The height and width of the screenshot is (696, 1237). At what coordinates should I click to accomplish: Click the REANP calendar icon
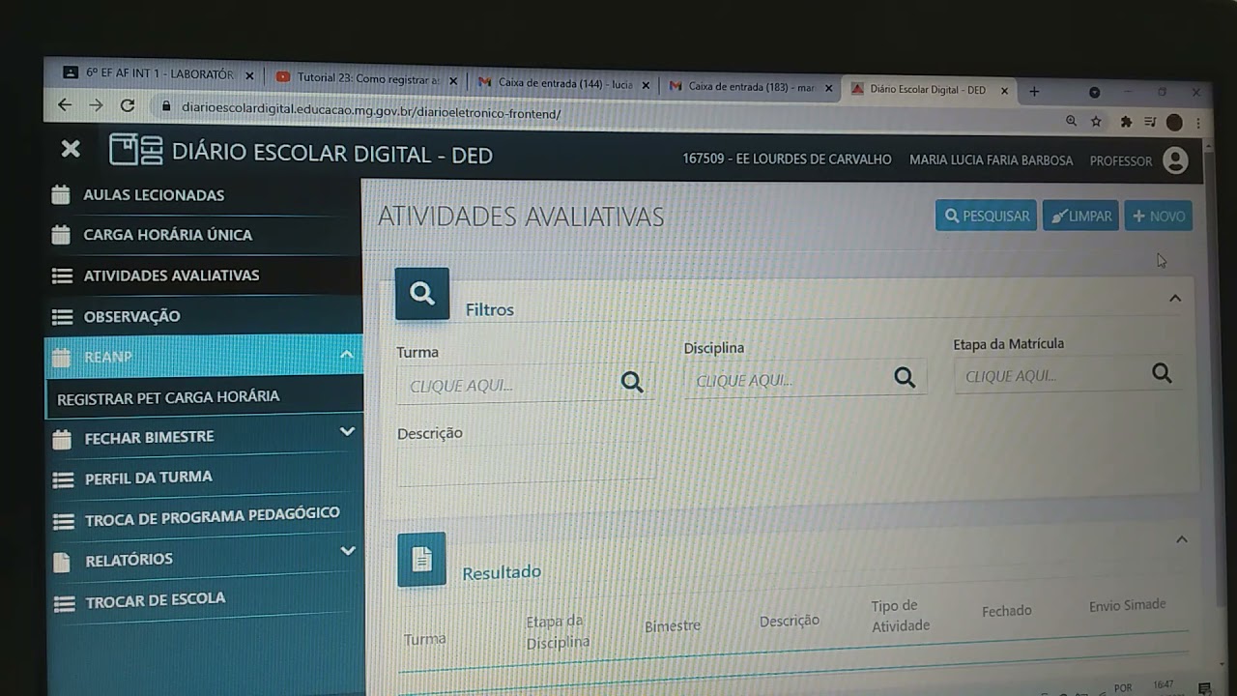coord(62,358)
